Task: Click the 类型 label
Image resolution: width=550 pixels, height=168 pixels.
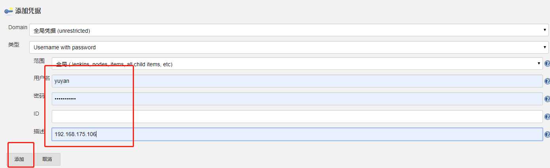Action: (x=13, y=45)
